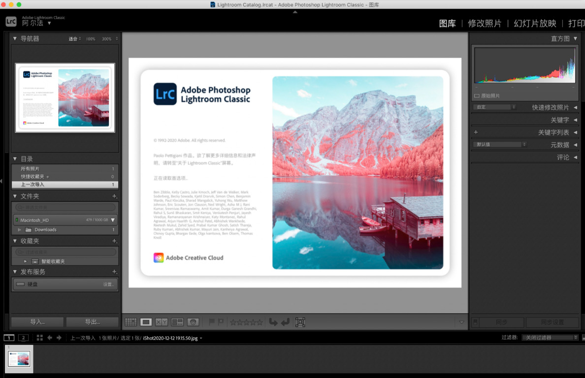
Task: Activate the face region drawing tool
Action: tap(300, 322)
